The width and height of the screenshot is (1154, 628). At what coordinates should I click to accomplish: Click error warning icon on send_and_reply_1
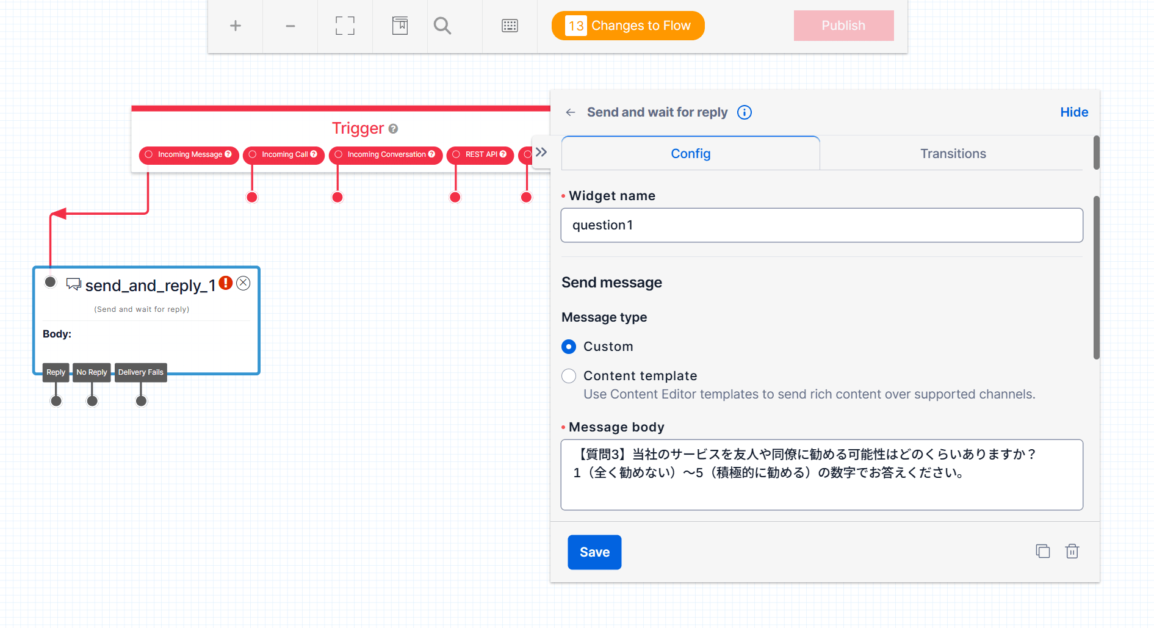[x=226, y=283]
